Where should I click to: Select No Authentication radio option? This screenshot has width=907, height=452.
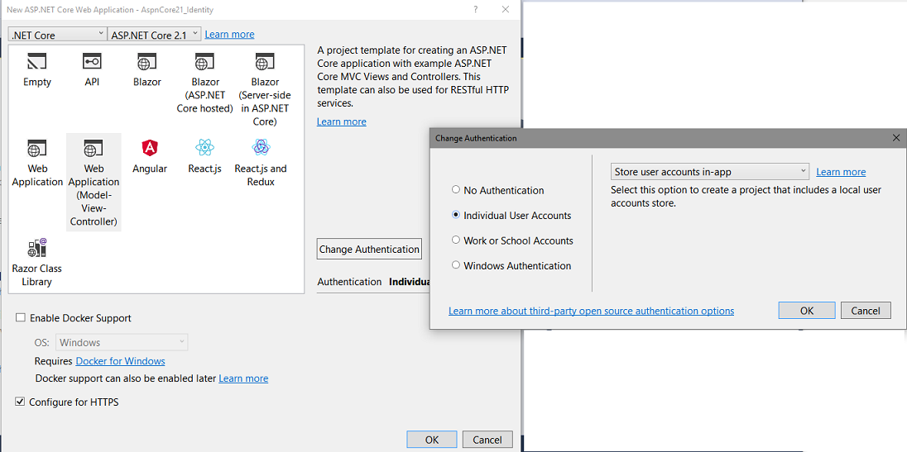[456, 189]
